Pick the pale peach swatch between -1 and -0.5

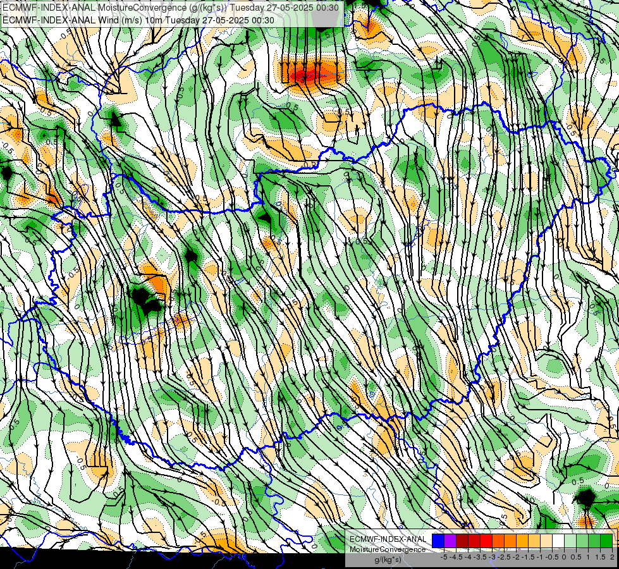pos(546,541)
